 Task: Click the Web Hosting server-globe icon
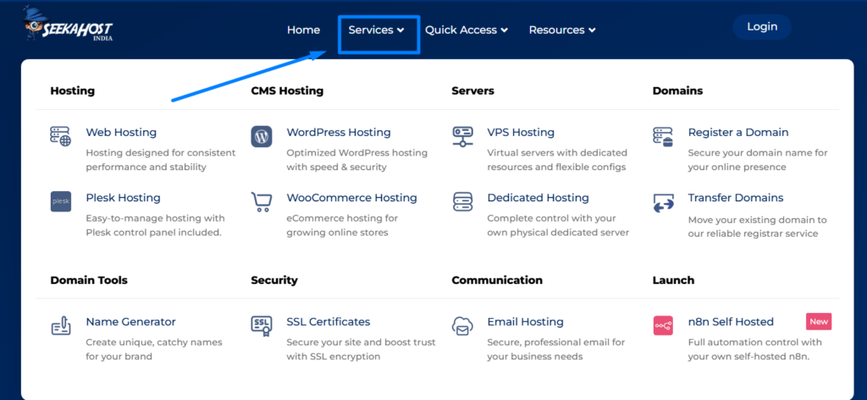click(x=61, y=136)
